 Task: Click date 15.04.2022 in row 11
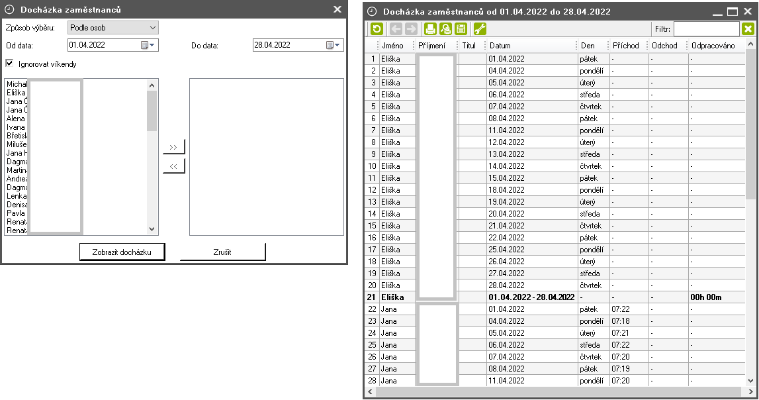(506, 177)
